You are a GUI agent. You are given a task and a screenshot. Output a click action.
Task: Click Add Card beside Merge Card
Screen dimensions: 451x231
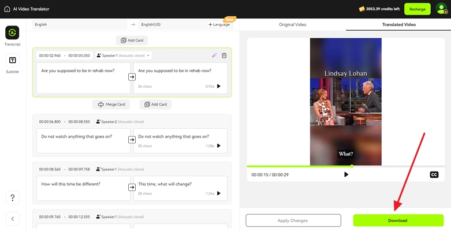pos(155,105)
